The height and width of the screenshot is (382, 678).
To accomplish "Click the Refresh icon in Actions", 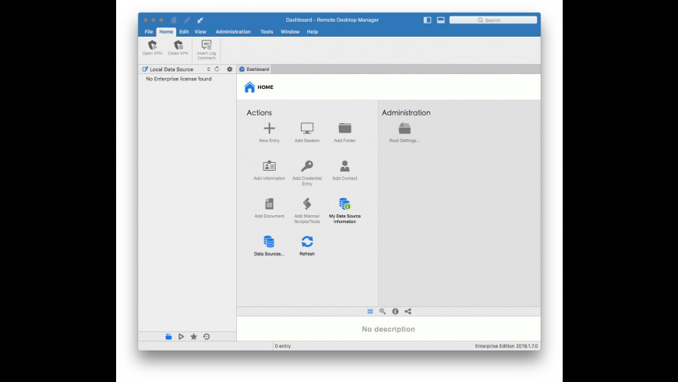I will 307,242.
